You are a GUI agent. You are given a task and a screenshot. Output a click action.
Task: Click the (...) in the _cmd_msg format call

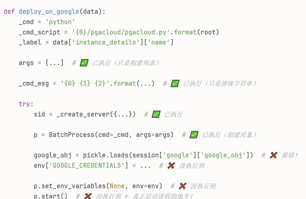(x=146, y=84)
